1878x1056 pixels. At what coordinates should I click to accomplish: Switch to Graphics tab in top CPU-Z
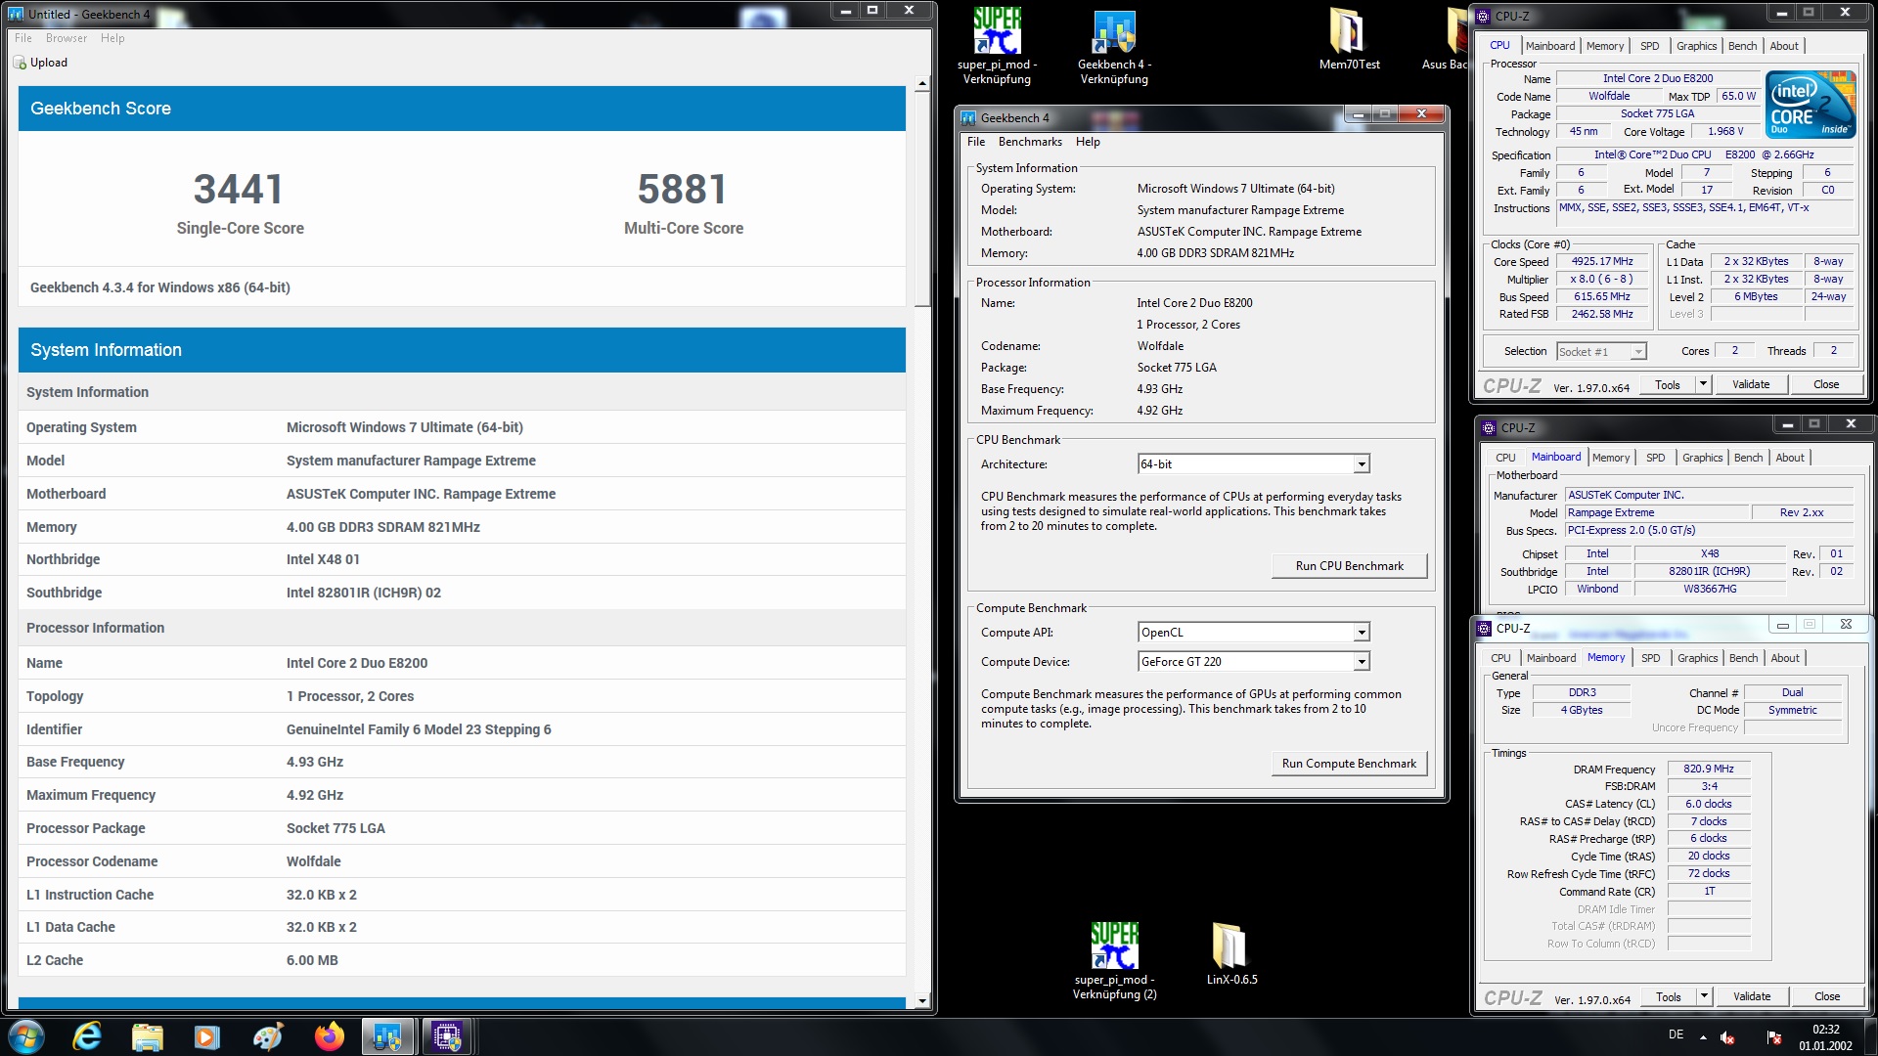click(1696, 46)
